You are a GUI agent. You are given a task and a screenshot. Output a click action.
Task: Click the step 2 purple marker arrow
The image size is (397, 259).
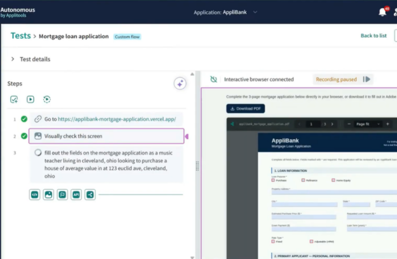[187, 136]
